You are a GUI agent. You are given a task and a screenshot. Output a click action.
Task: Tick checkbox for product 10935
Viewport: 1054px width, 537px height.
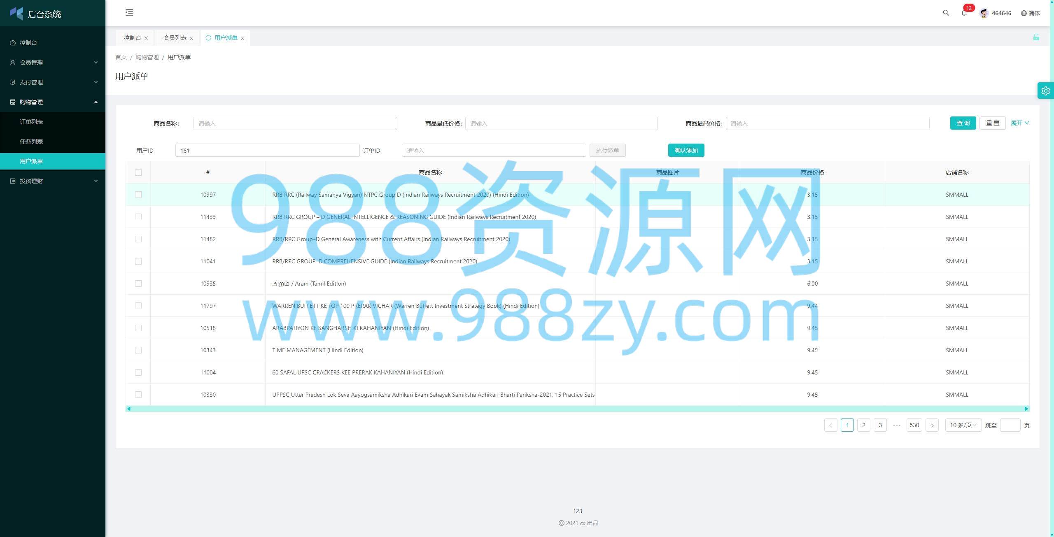pyautogui.click(x=138, y=284)
